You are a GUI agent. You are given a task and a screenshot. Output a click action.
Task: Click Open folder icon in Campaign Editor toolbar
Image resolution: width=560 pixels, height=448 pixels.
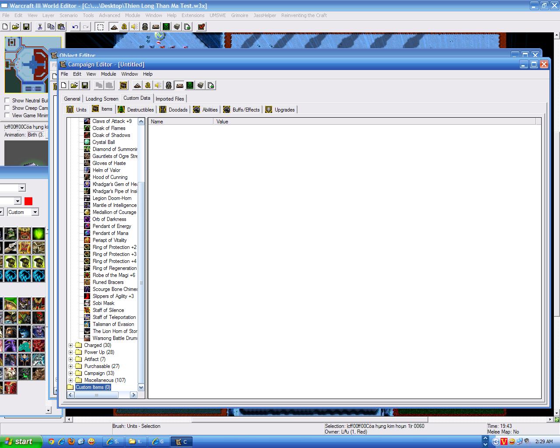pos(74,85)
